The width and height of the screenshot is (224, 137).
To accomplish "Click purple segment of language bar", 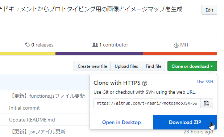I will (x=99, y=53).
